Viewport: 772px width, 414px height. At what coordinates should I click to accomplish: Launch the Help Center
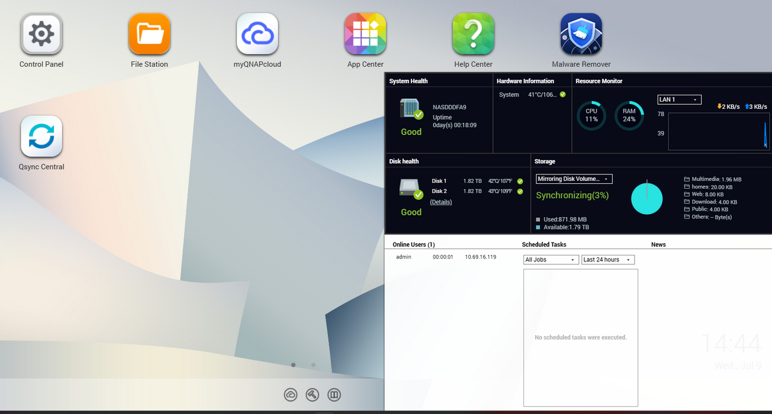click(473, 34)
